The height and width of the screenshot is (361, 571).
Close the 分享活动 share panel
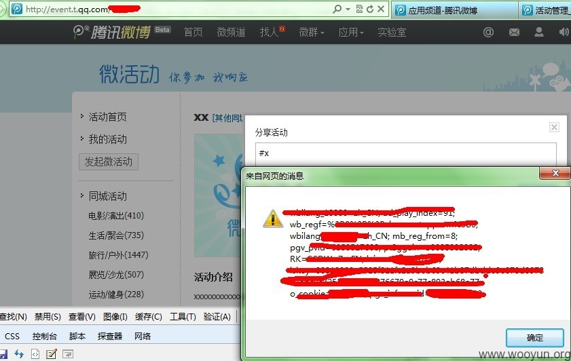click(x=554, y=127)
